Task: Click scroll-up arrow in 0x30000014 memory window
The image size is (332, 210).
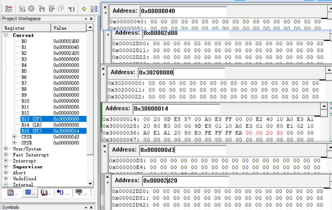Action: coord(324,106)
